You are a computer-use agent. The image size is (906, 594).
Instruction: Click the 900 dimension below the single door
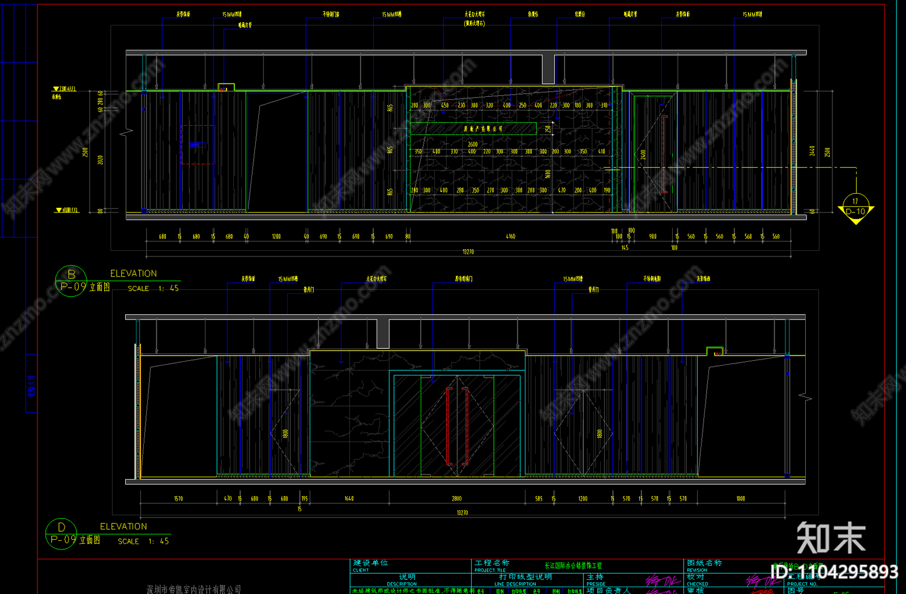(x=652, y=237)
